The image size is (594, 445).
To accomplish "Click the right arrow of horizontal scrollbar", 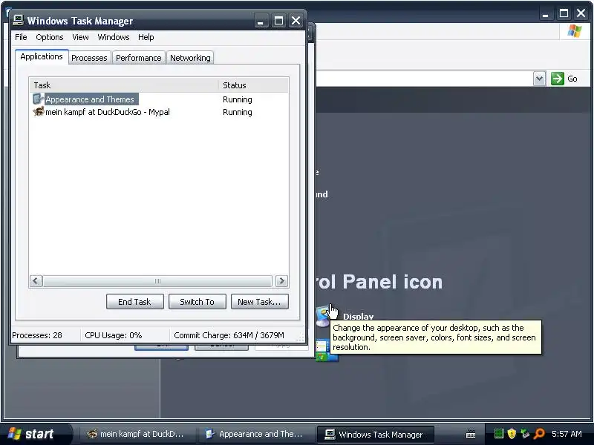I will pos(281,281).
